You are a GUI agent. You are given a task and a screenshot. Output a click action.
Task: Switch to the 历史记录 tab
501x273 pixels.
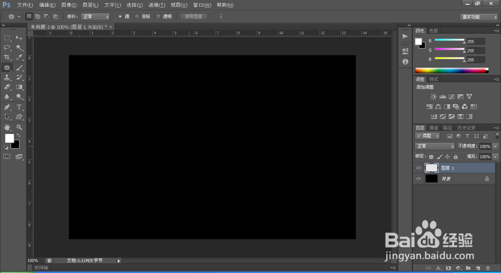coord(466,128)
